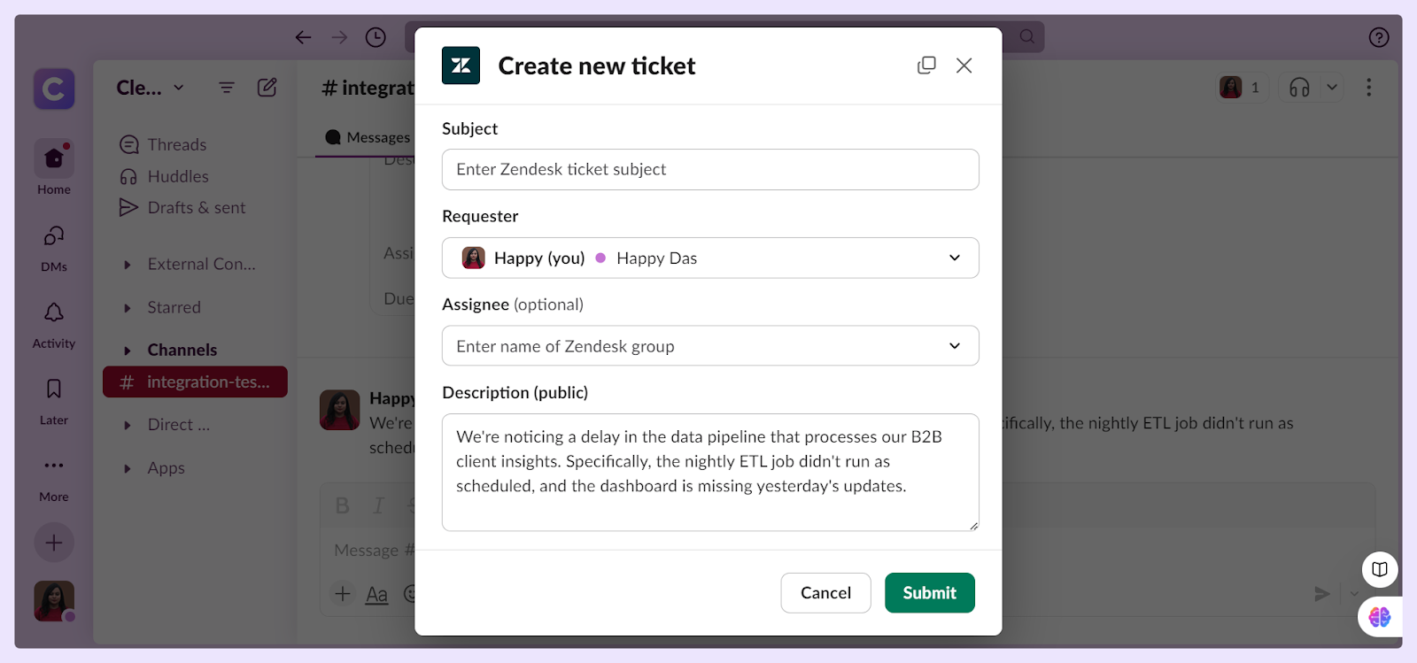Open the Home sidebar tab
This screenshot has height=663, width=1417.
pos(54,167)
